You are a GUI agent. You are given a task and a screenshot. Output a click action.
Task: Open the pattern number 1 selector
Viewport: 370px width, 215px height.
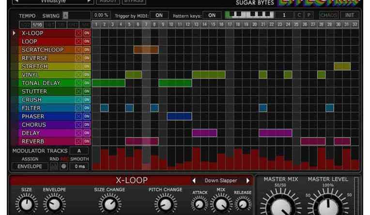tap(284, 15)
